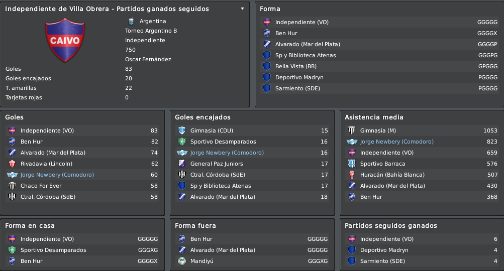
Task: Click Gimnasia (M) striped badge in Asistencia media
Action: [352, 130]
